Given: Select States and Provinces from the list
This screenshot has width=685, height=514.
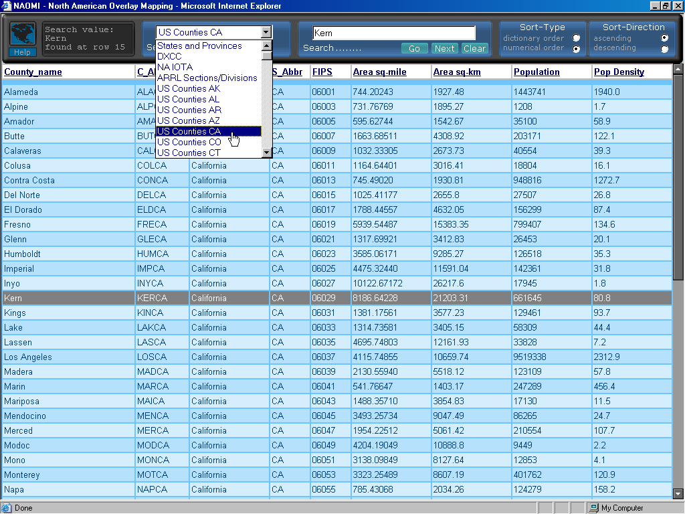Looking at the screenshot, I should (x=199, y=46).
